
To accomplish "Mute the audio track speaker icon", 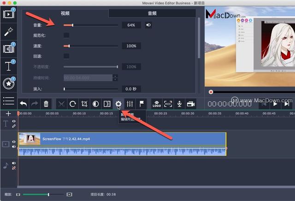I will (x=14, y=163).
